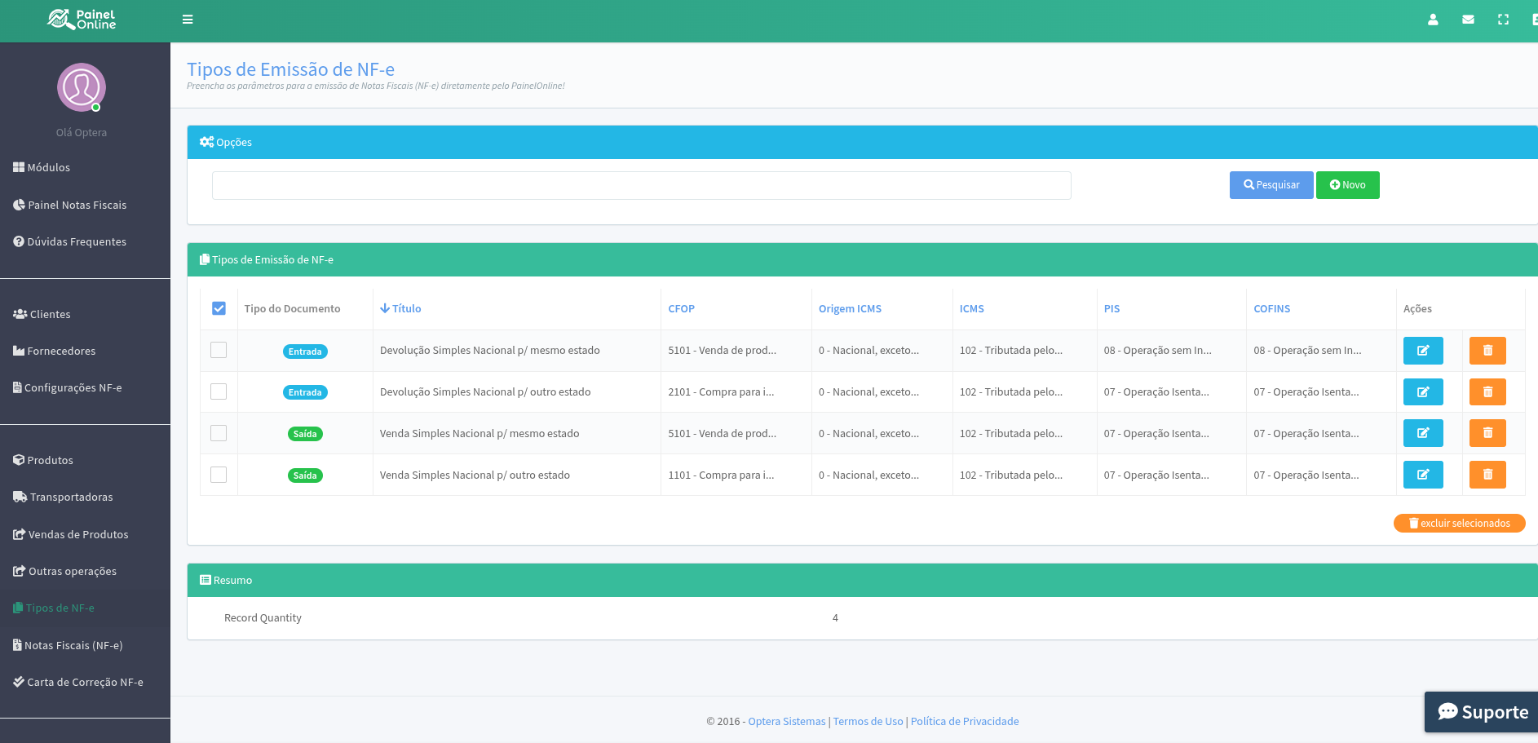Sort table by Título column

click(x=405, y=309)
